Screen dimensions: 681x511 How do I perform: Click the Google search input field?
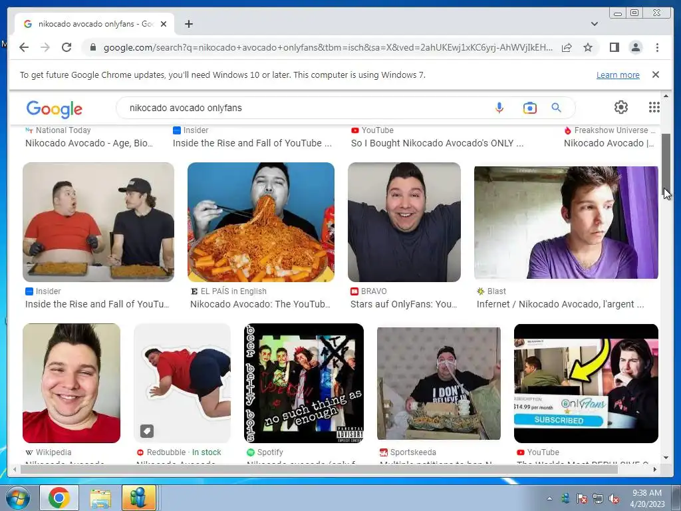(304, 108)
